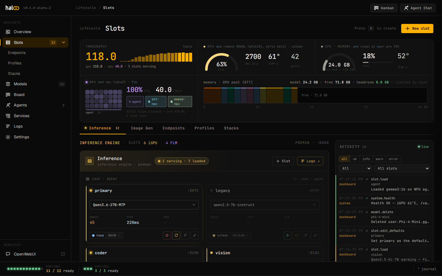This screenshot has height=276, width=442.
Task: Filter activity to error entries
Action: [394, 159]
